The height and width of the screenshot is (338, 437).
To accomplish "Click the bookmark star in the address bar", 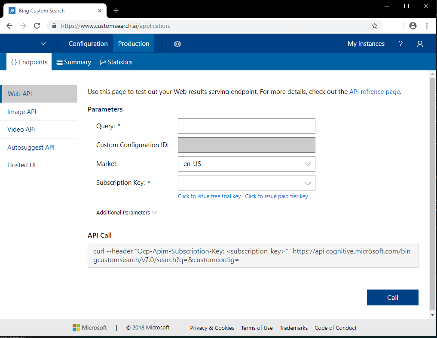I will pyautogui.click(x=374, y=26).
